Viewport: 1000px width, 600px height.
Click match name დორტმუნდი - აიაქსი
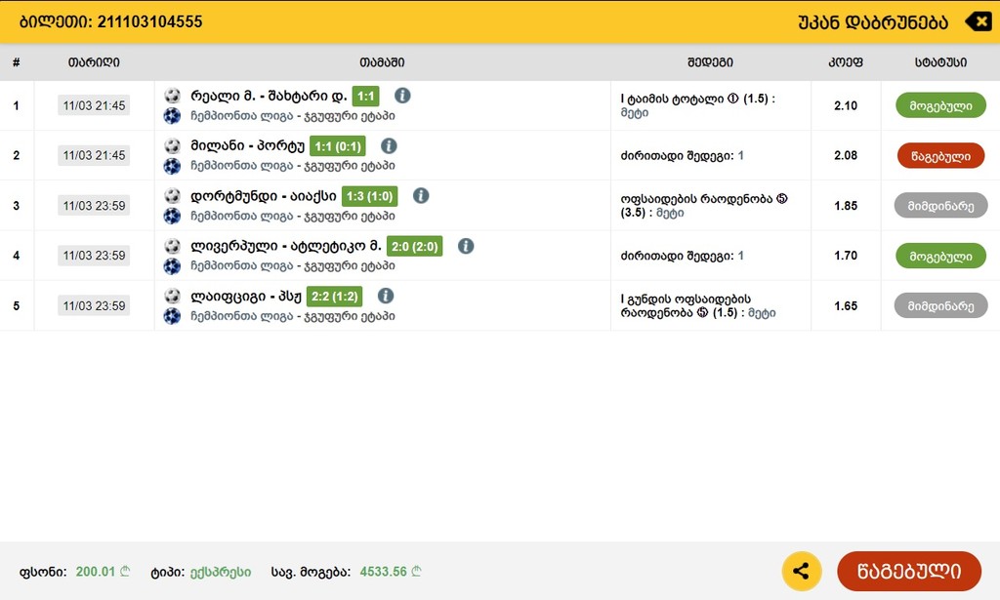264,196
